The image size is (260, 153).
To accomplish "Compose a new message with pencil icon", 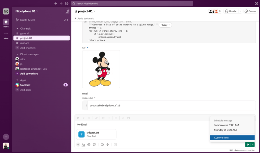I will pyautogui.click(x=67, y=11).
